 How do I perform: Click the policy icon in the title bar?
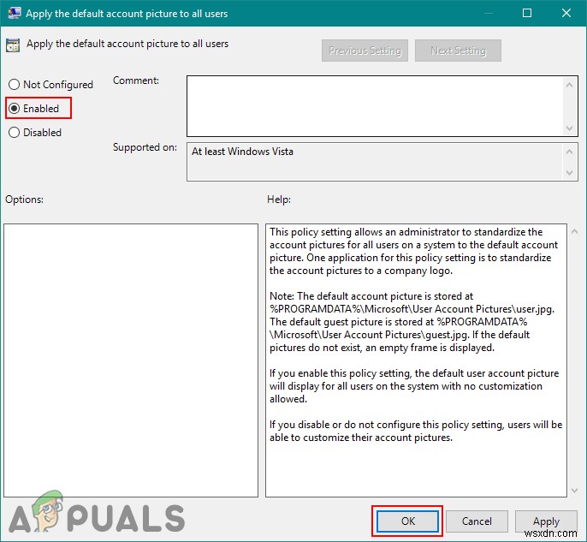[15, 13]
